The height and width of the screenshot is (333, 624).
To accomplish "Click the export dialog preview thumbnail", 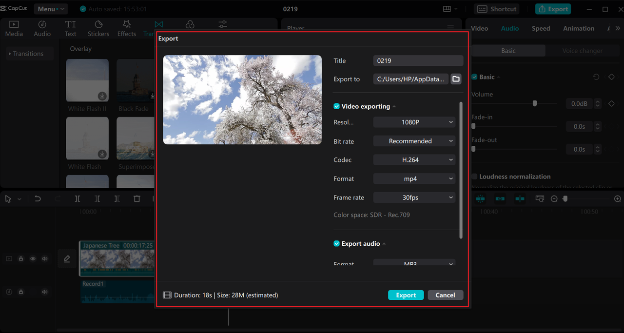I will tap(242, 99).
